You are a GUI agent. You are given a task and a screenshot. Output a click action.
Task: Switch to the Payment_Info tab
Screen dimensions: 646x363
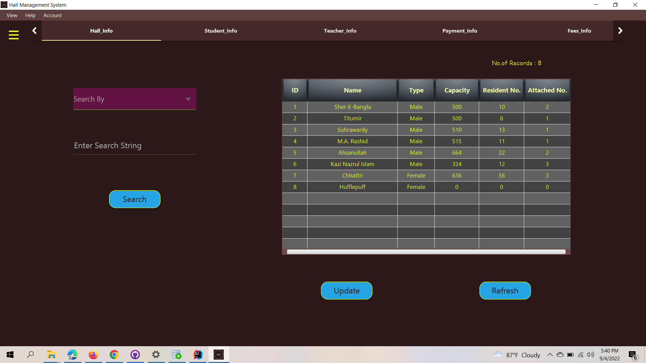coord(460,31)
